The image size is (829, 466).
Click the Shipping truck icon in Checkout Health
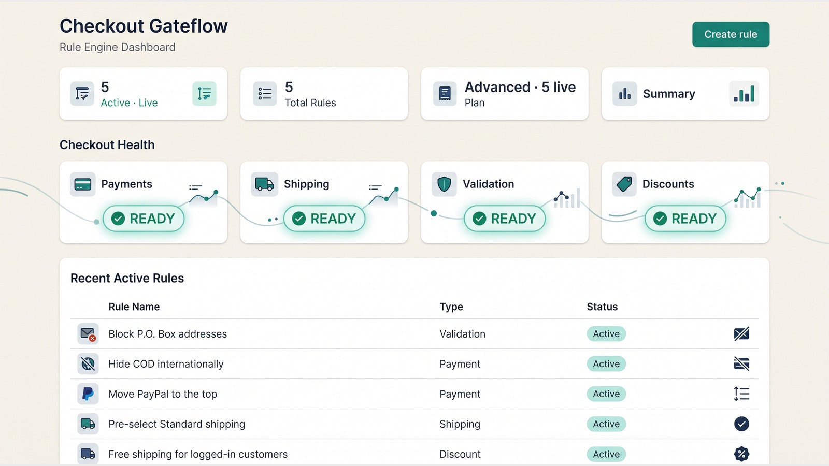(x=264, y=184)
